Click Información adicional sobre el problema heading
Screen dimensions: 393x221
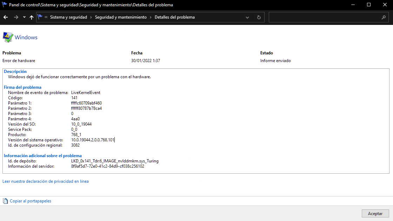tap(42, 156)
